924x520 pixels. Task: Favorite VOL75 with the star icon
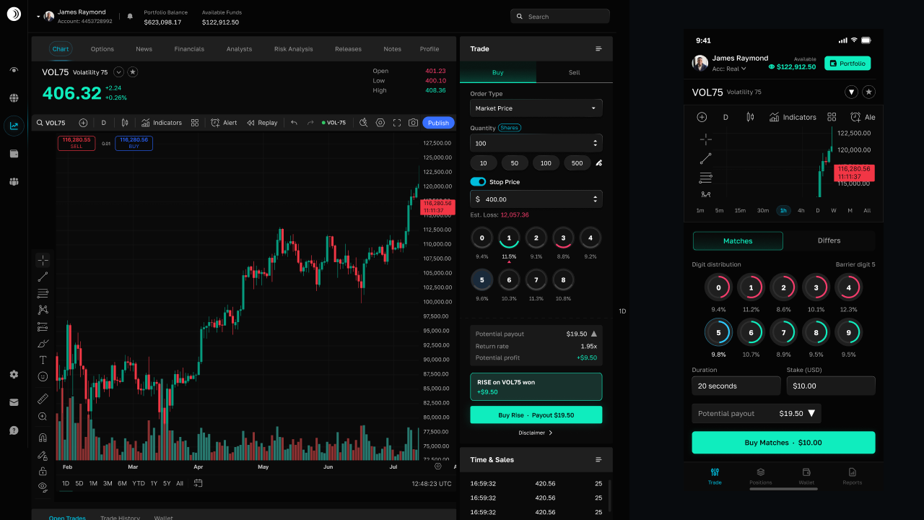tap(133, 72)
